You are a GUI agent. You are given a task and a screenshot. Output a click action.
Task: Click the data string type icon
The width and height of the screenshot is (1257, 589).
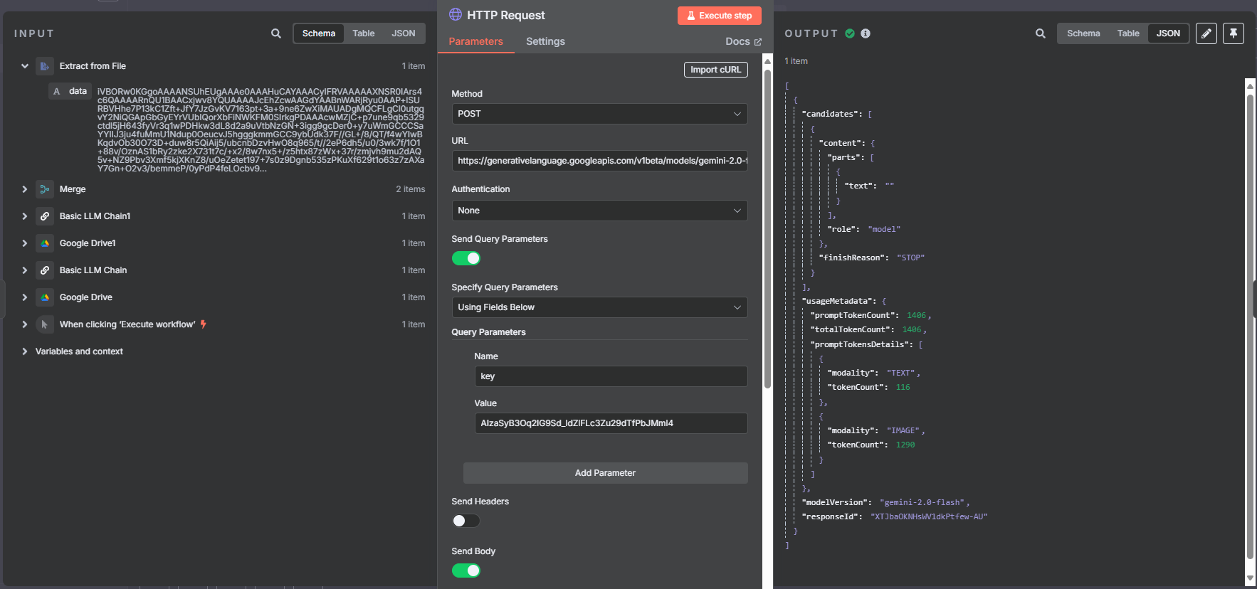[x=57, y=92]
